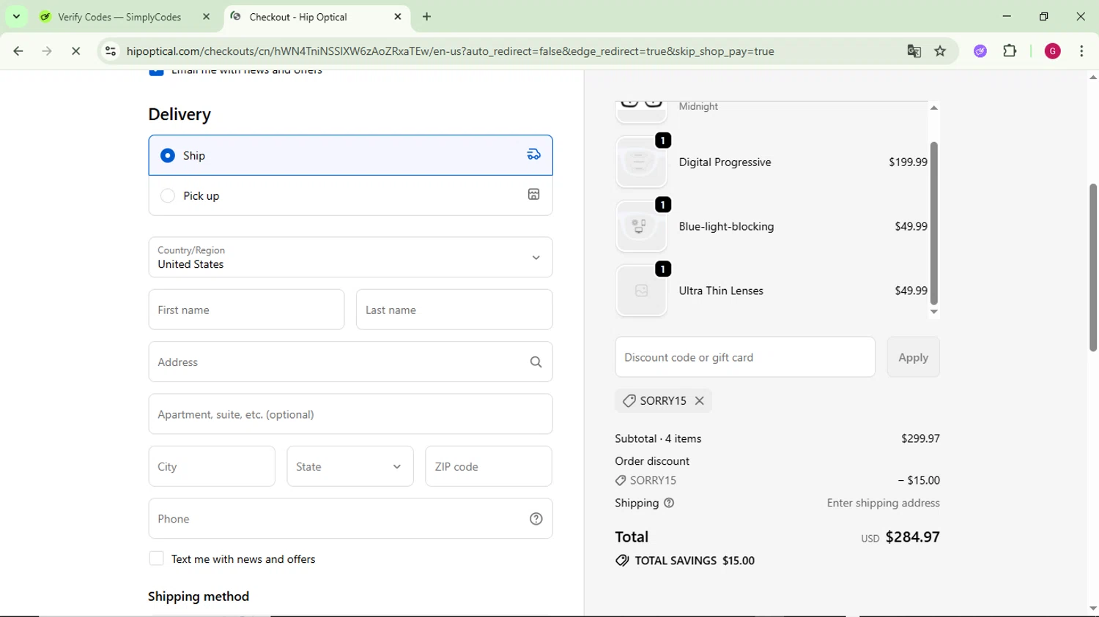Open the Chrome three-dot menu
This screenshot has height=617, width=1099.
pyautogui.click(x=1081, y=51)
